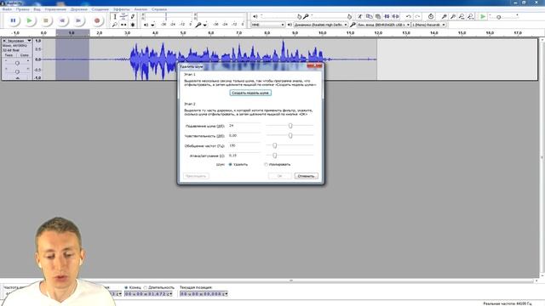Click the Отменить button in dialog
Image resolution: width=545 pixels, height=306 pixels.
click(x=306, y=176)
